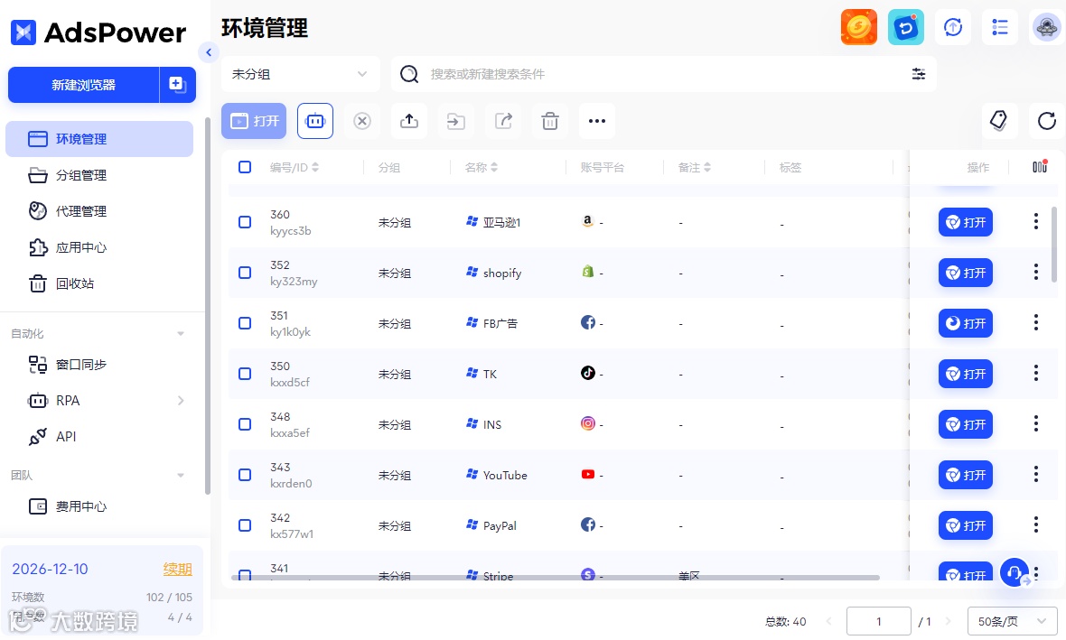Image resolution: width=1066 pixels, height=640 pixels.
Task: Open row menu for TK profile
Action: point(1035,372)
